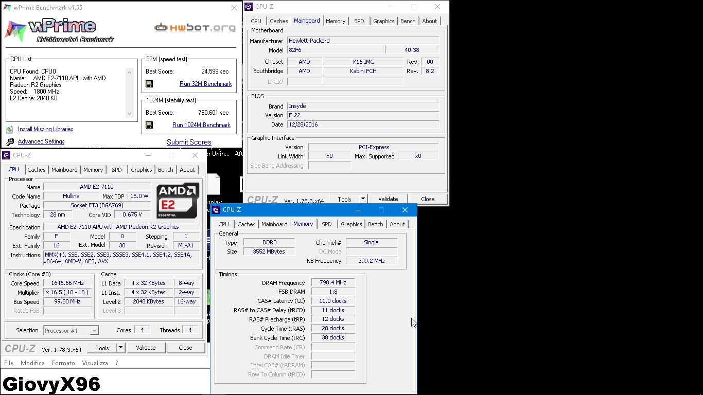This screenshot has height=395, width=703.
Task: Select Bench tab in Memory window
Action: pyautogui.click(x=376, y=224)
